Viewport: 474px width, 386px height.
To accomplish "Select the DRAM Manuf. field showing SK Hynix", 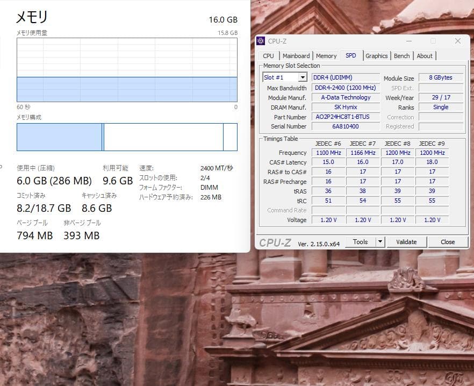I will pyautogui.click(x=345, y=107).
